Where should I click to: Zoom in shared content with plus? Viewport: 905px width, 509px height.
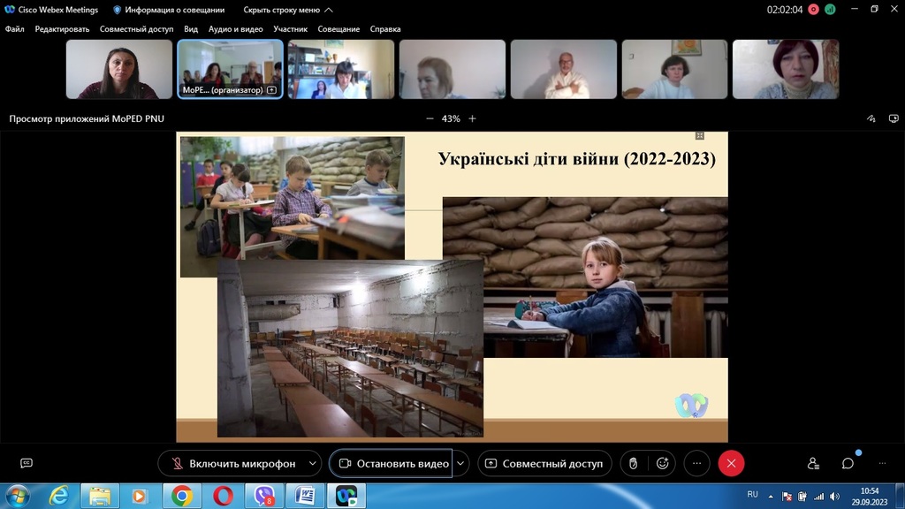(x=473, y=118)
